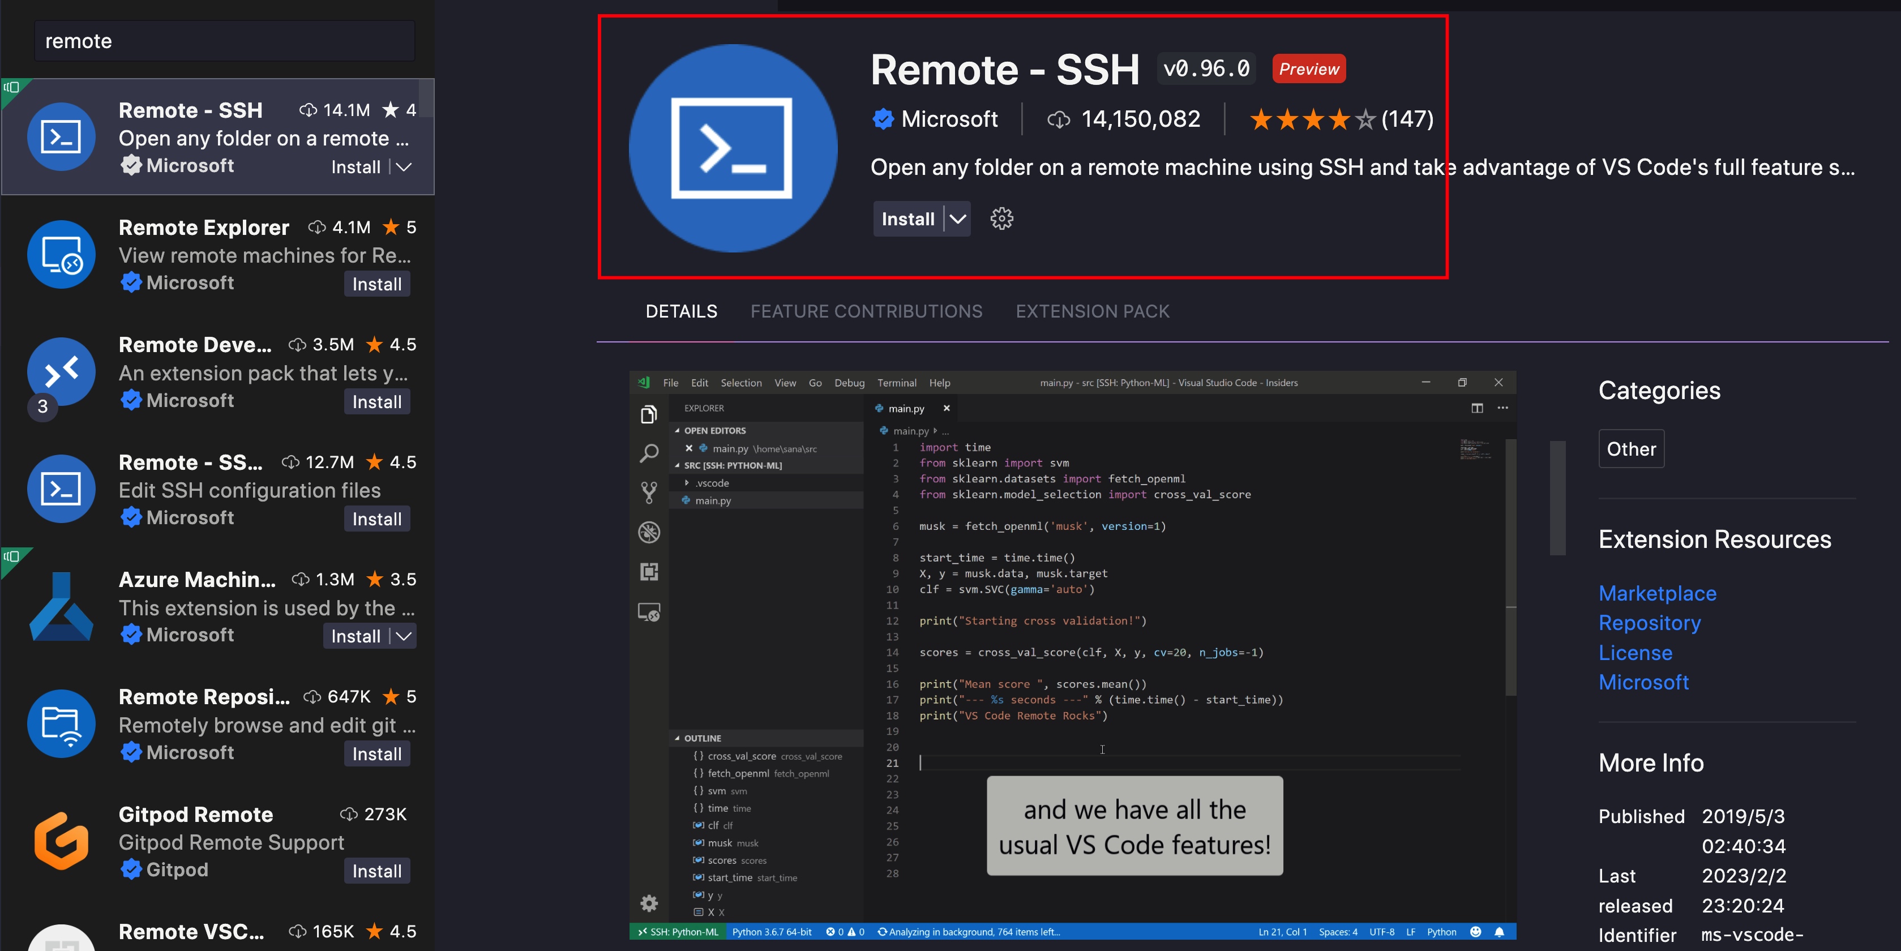Click the verified badge beside the Microsoft publisher name
Image resolution: width=1901 pixels, height=951 pixels.
pos(883,119)
